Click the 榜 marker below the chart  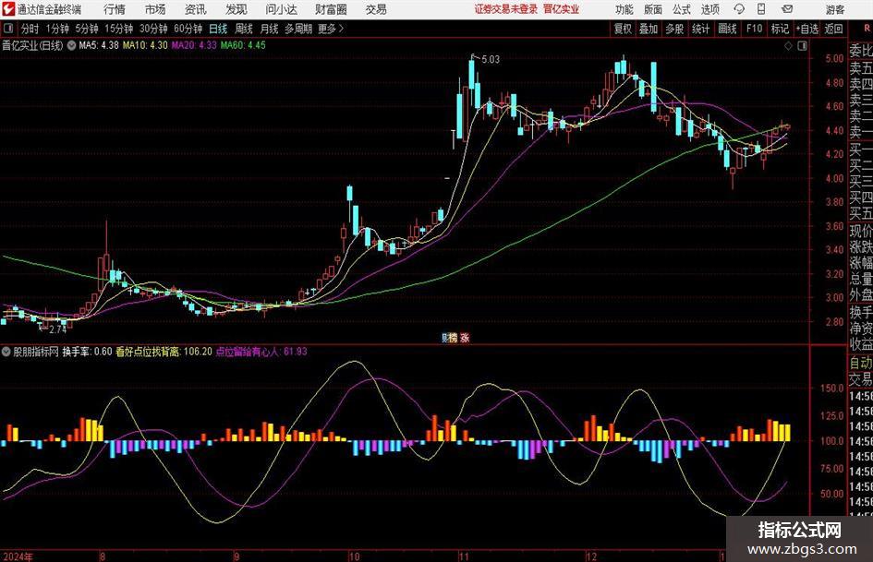pos(453,338)
